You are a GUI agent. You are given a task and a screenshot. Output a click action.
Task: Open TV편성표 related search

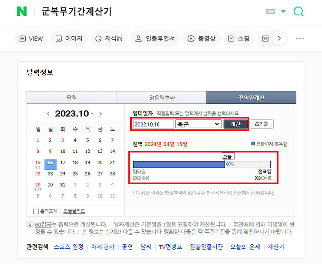(171, 247)
